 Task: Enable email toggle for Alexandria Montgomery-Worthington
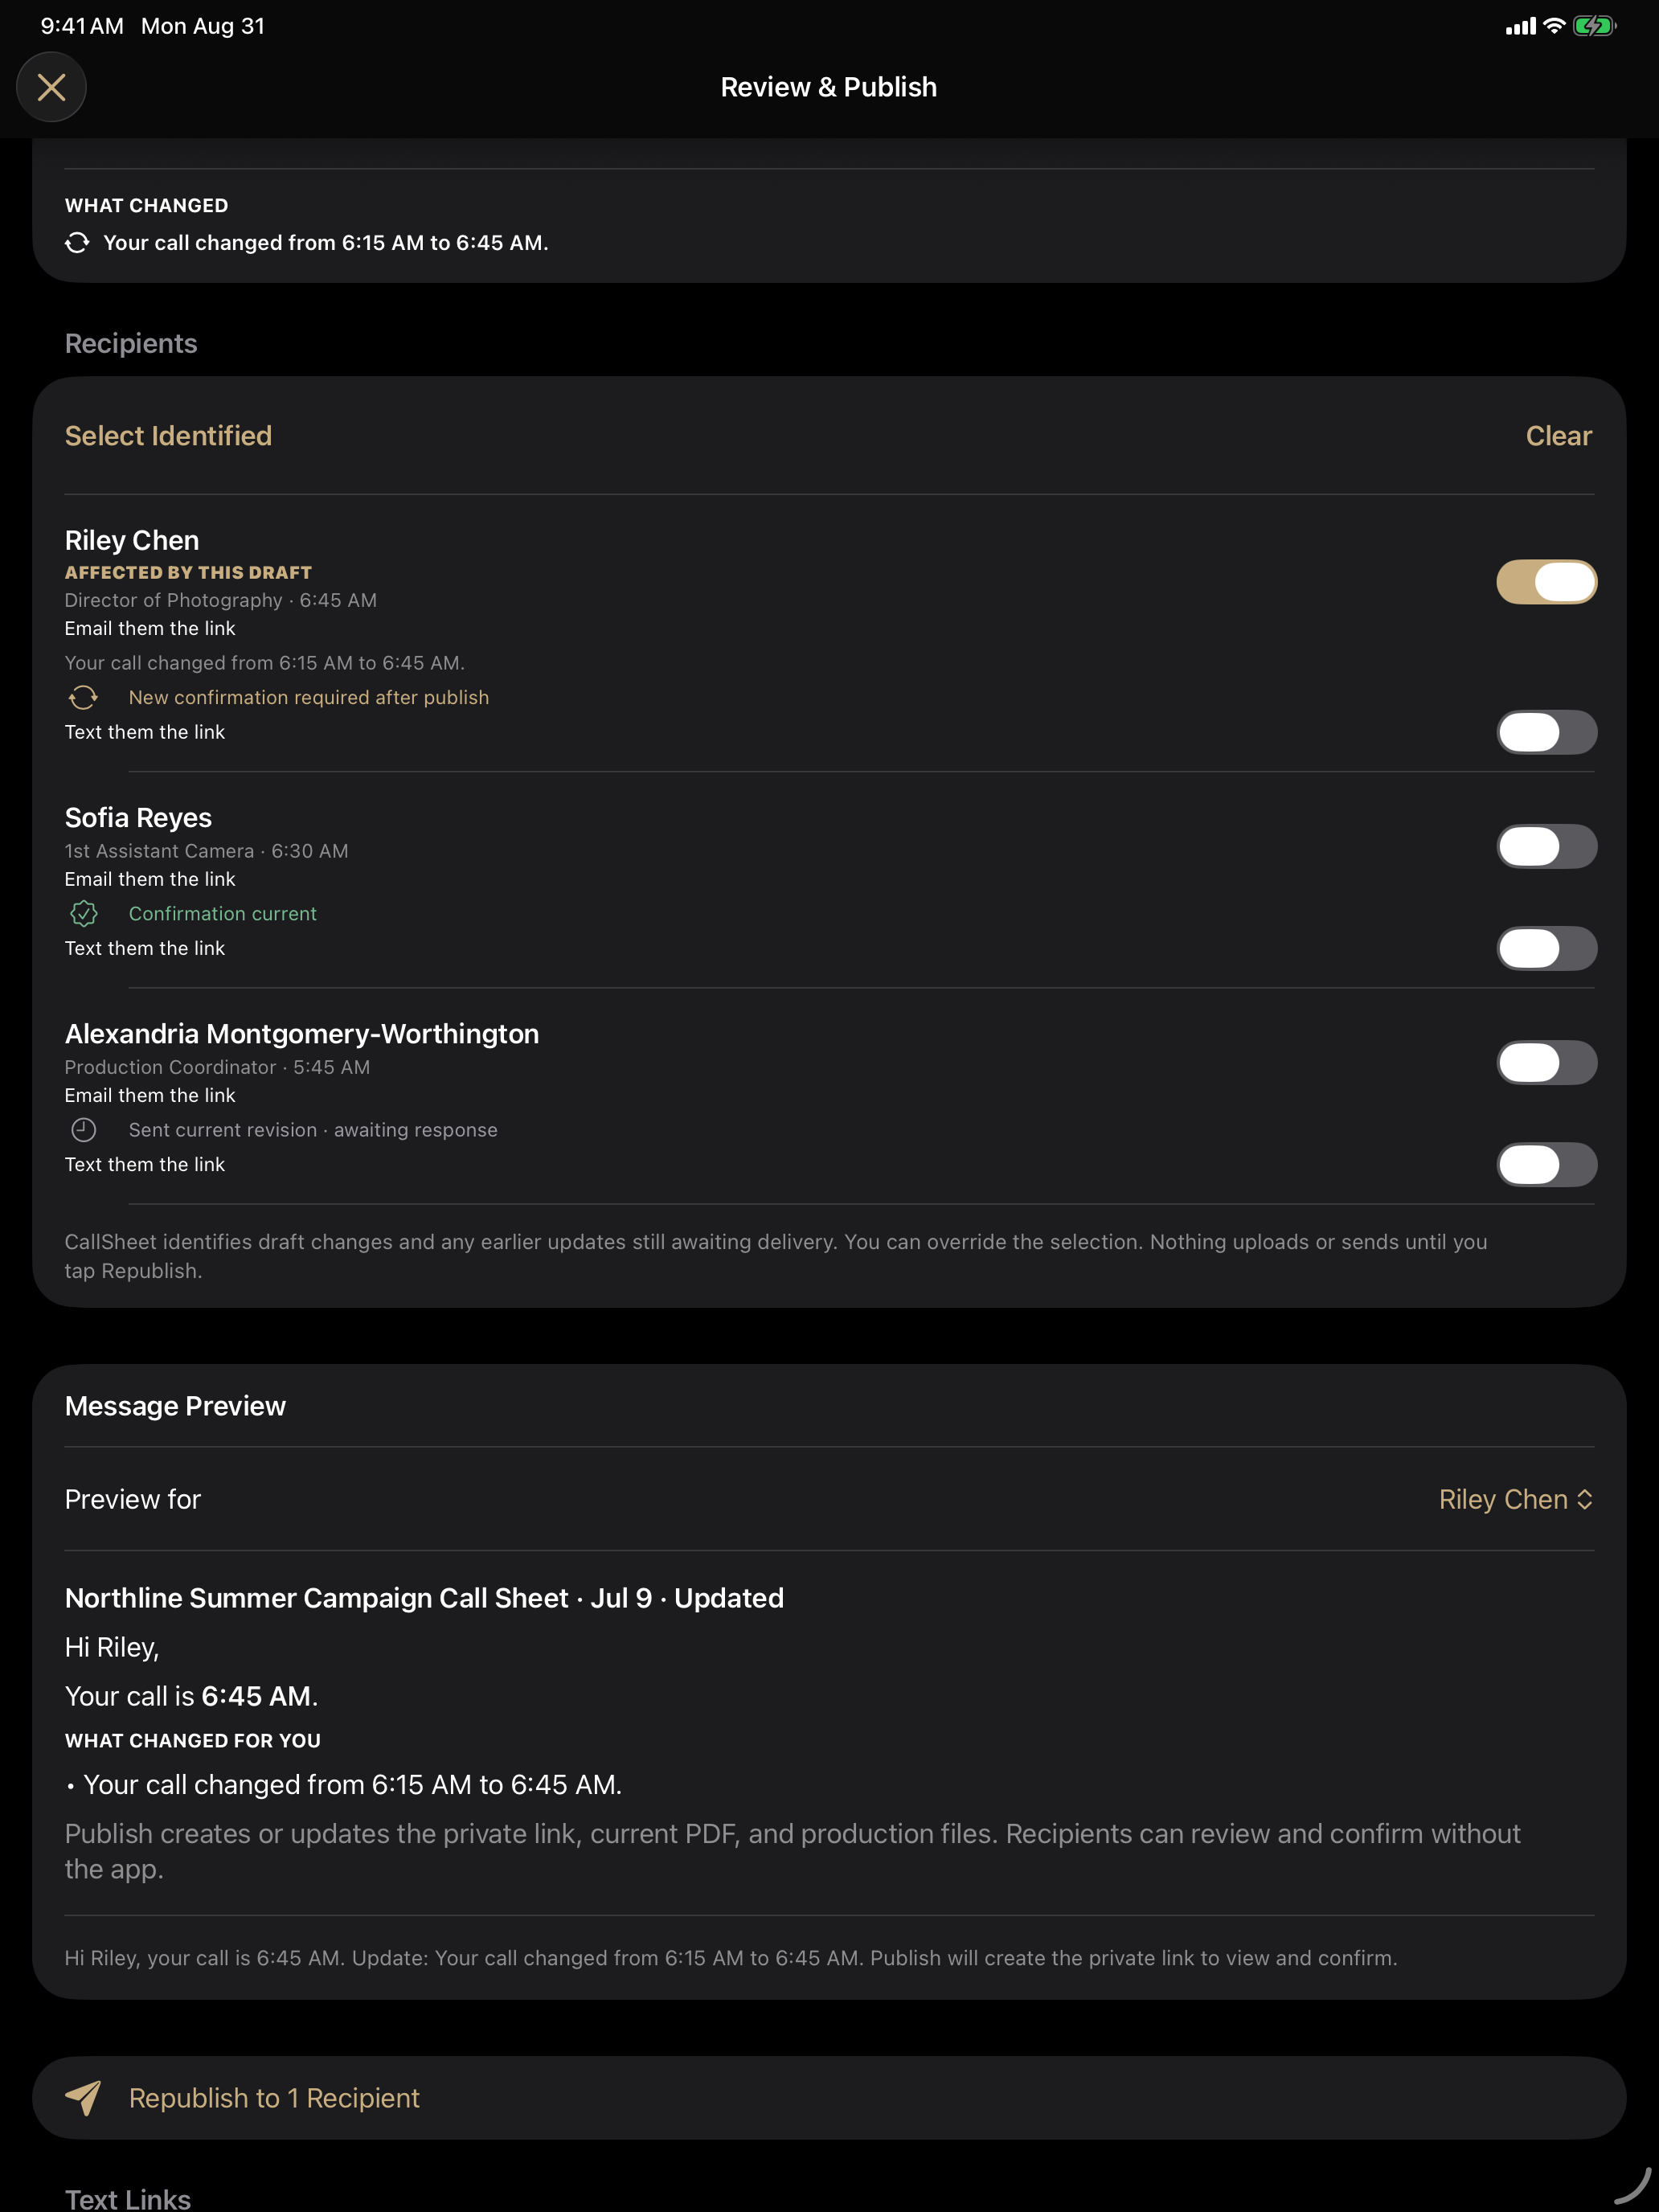point(1546,1062)
